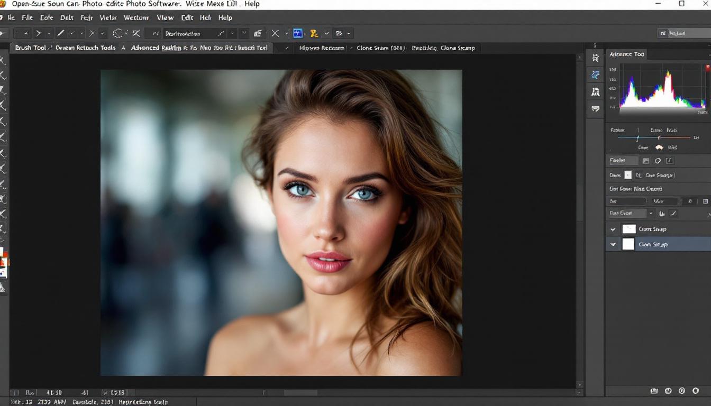Click the starburst icon atop right vertical strip
This screenshot has width=711, height=406.
click(596, 58)
